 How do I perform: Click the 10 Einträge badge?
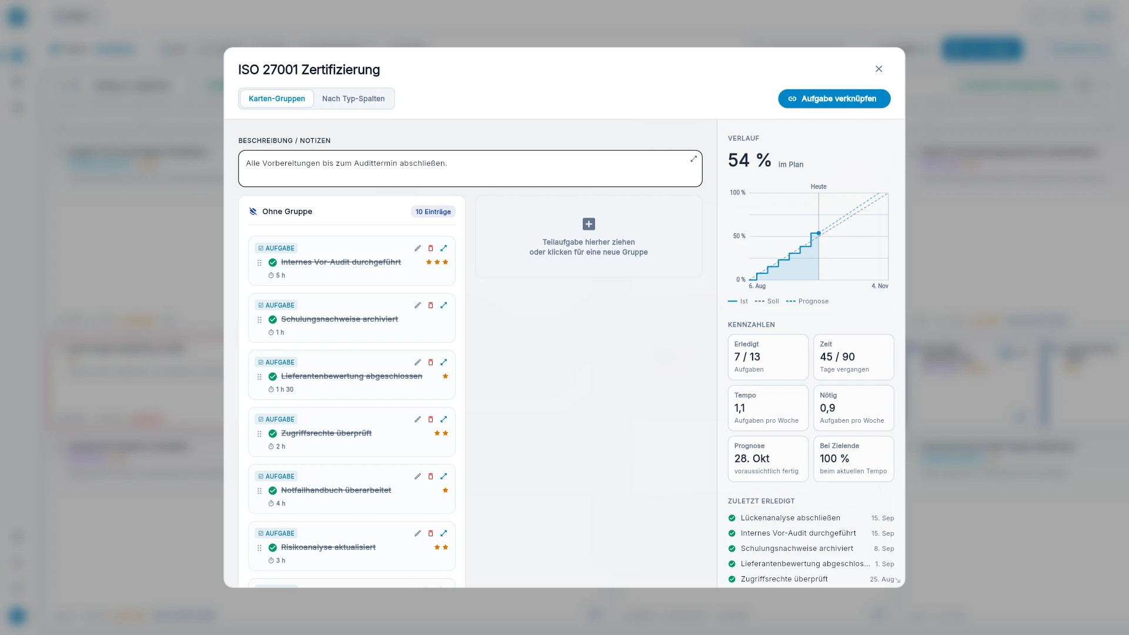click(x=433, y=212)
